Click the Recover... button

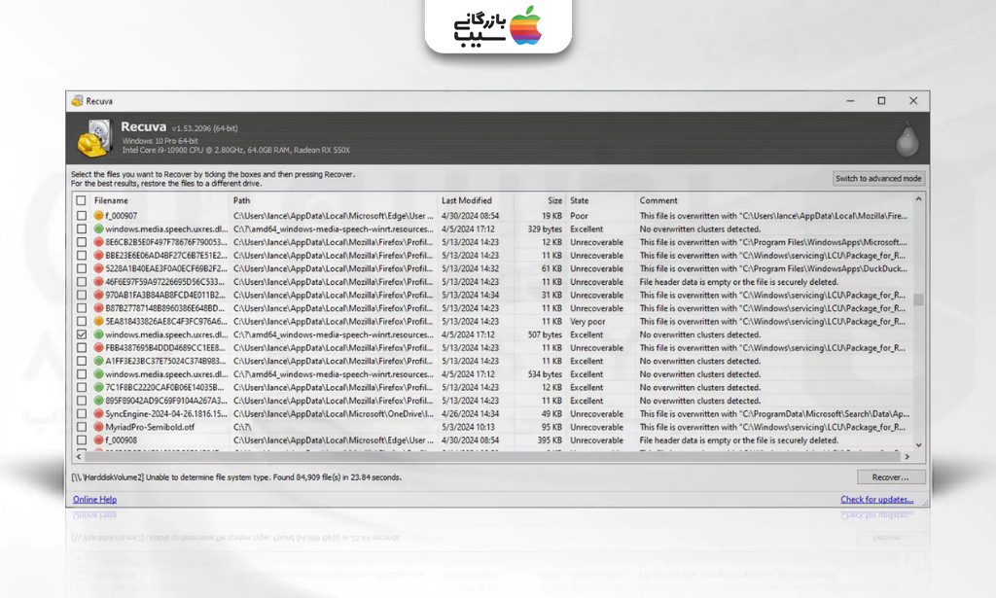click(x=891, y=477)
